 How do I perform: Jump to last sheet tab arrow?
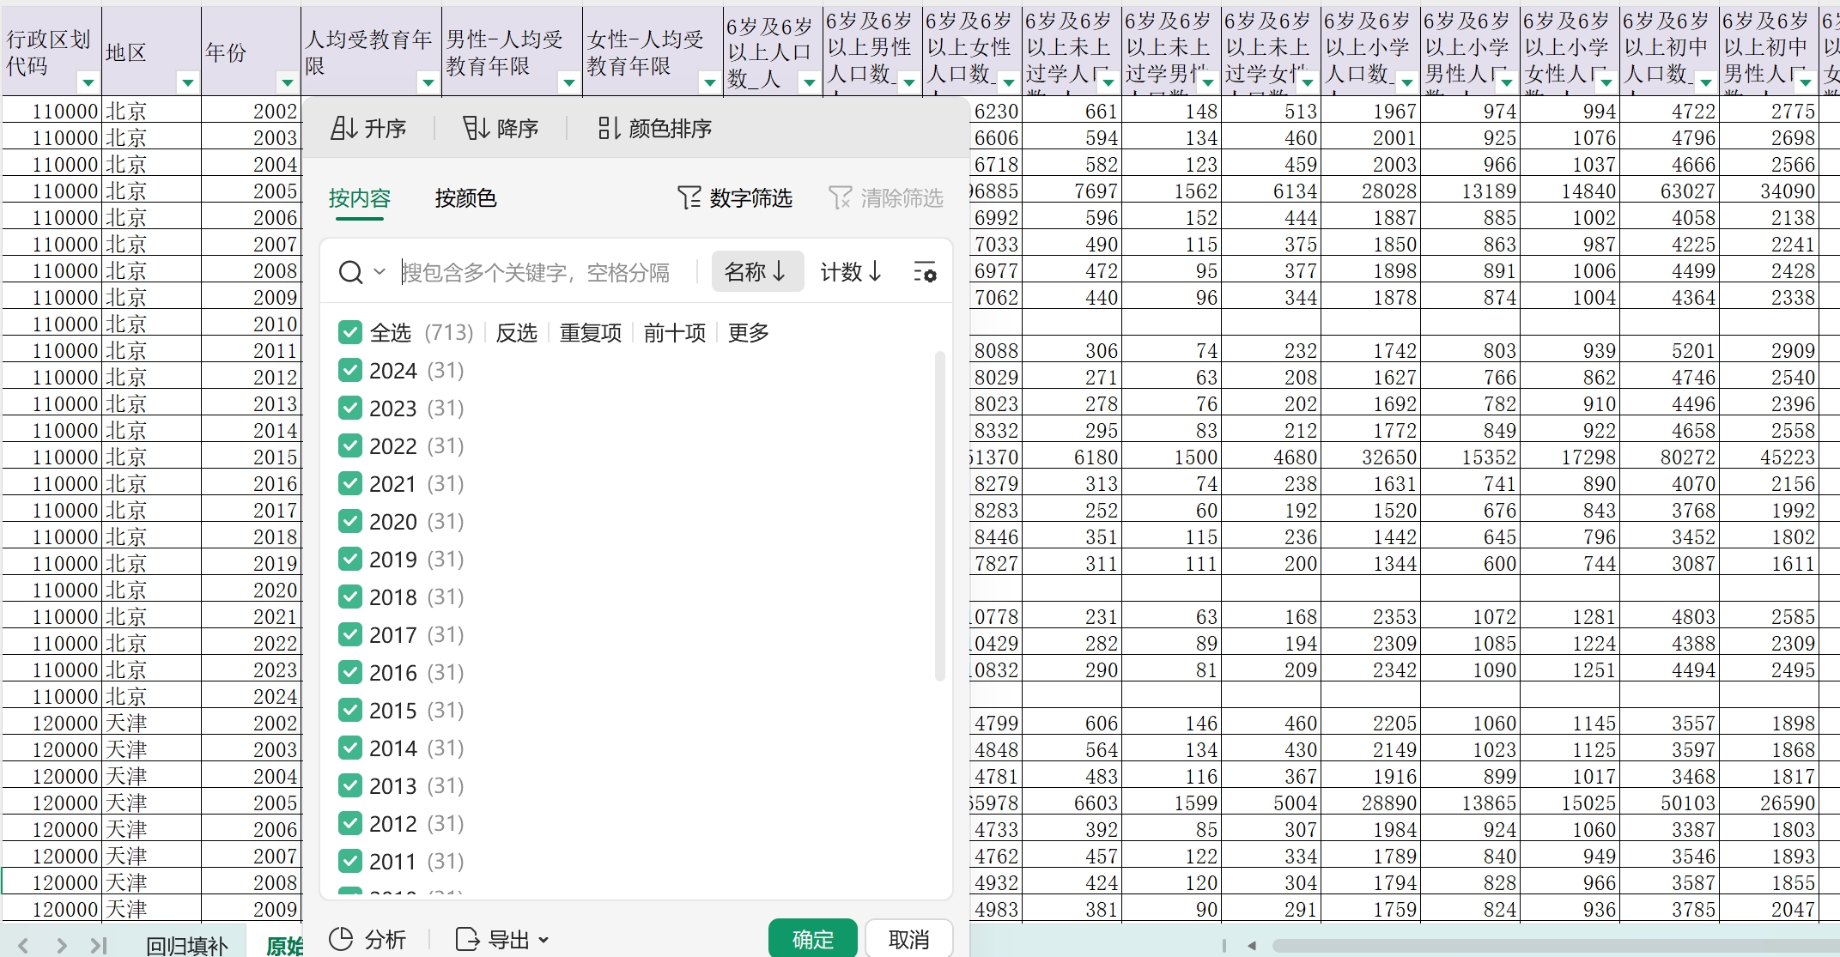[98, 946]
